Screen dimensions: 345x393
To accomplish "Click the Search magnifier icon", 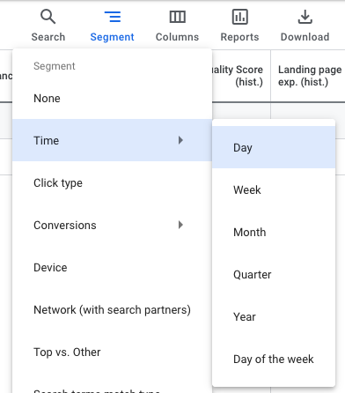I will tap(48, 17).
